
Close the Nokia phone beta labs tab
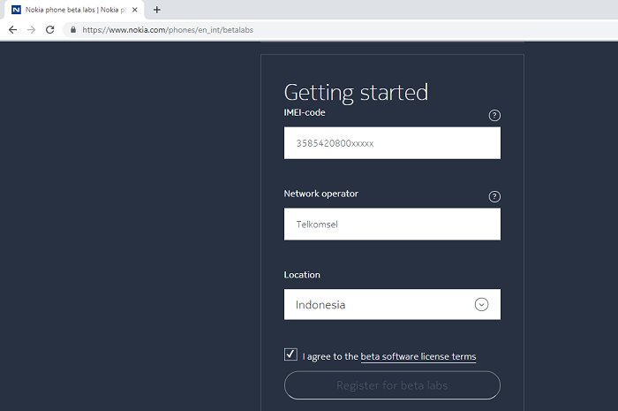coord(135,10)
